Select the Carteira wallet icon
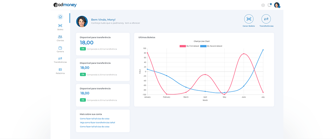 pos(60,48)
